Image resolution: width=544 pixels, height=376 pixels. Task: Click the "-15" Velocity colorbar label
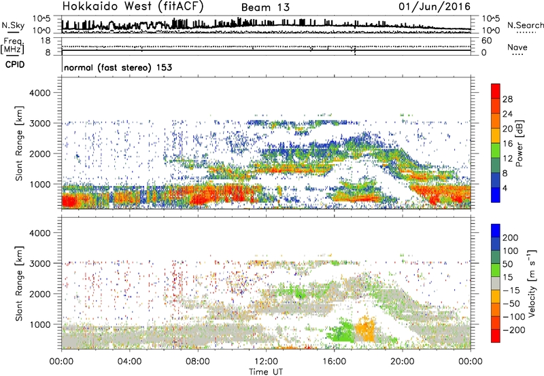tap(511, 290)
